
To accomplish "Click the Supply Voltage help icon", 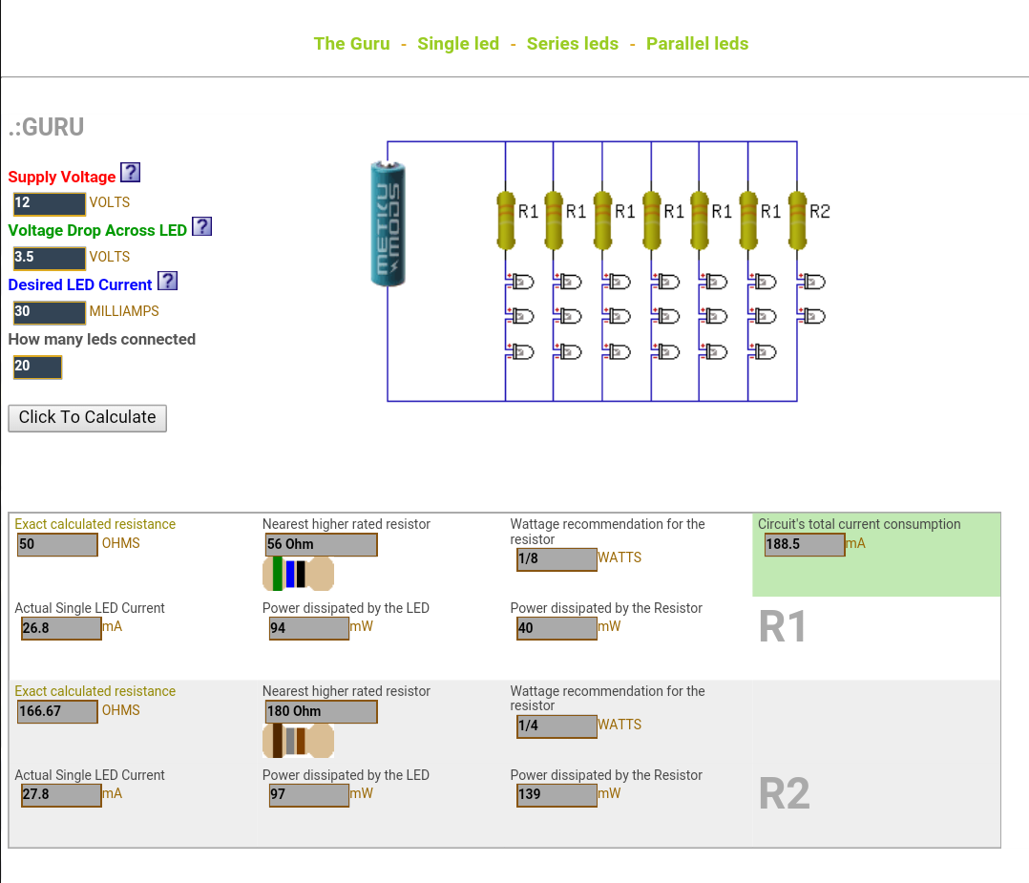I will coord(130,173).
